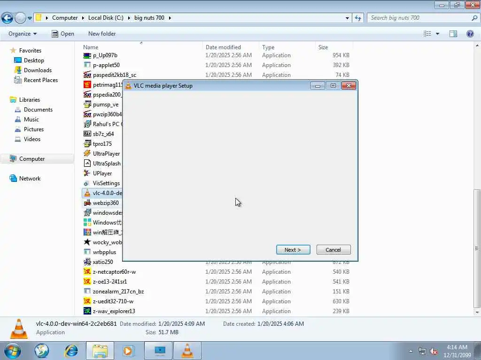
Task: Open the Pictures library
Action: click(34, 129)
